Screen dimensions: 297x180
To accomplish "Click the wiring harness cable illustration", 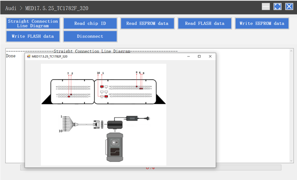I will tap(80, 124).
